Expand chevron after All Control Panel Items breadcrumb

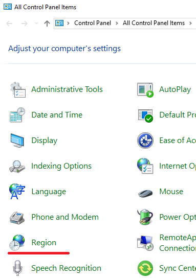click(190, 23)
